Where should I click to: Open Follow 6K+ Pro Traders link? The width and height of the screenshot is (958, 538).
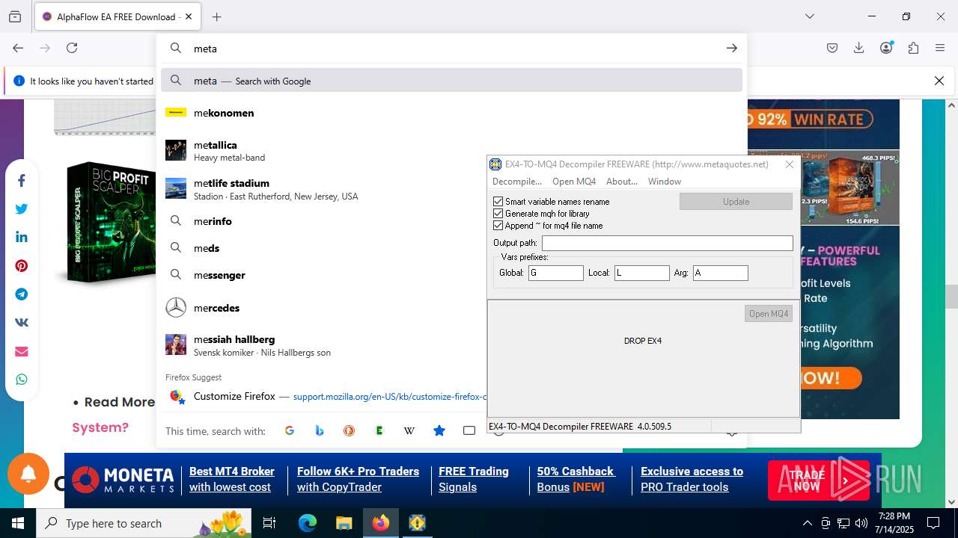click(x=358, y=479)
